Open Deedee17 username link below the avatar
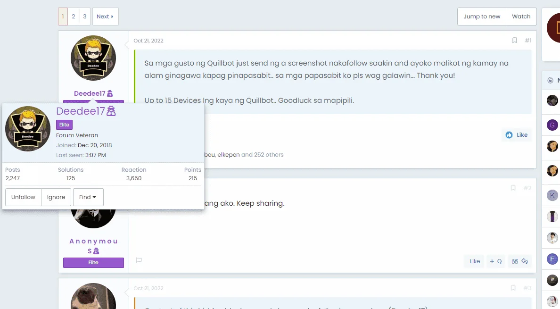This screenshot has width=560, height=309. (90, 93)
